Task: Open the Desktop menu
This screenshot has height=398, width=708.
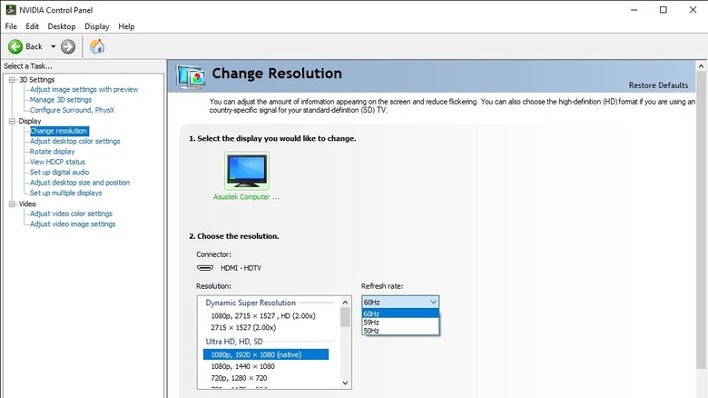Action: [62, 26]
